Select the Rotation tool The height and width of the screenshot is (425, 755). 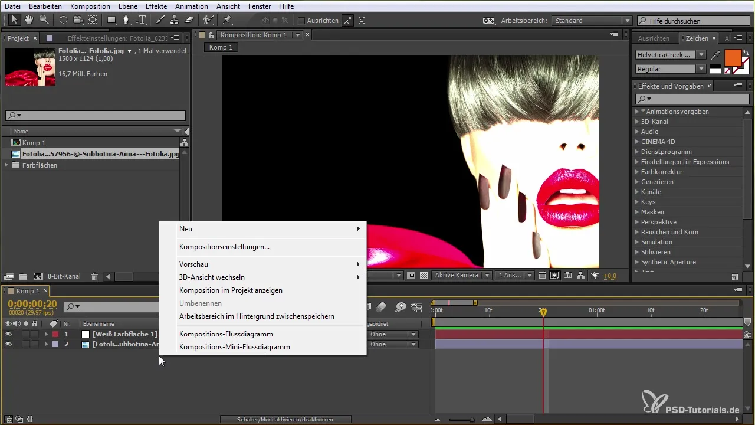pos(63,20)
